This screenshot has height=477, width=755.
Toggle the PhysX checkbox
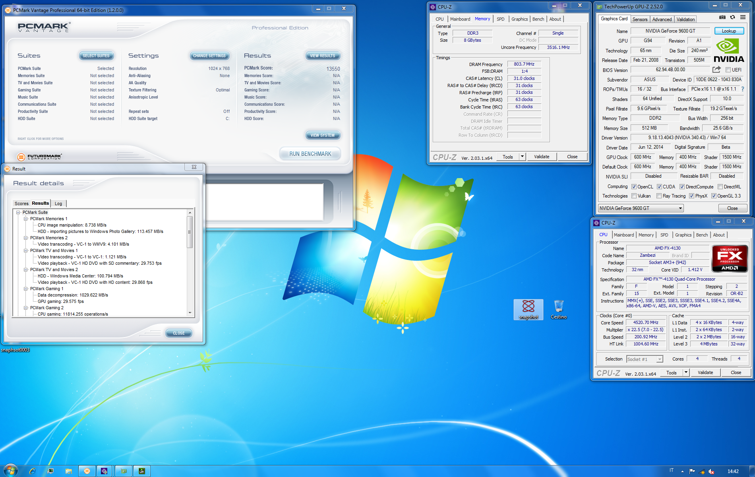692,196
